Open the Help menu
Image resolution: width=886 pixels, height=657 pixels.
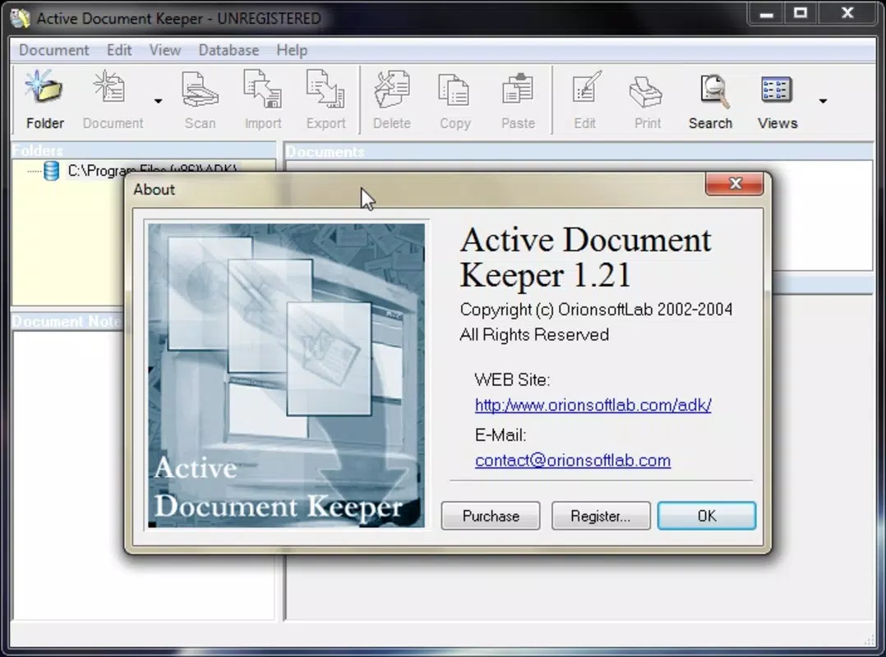[x=292, y=50]
